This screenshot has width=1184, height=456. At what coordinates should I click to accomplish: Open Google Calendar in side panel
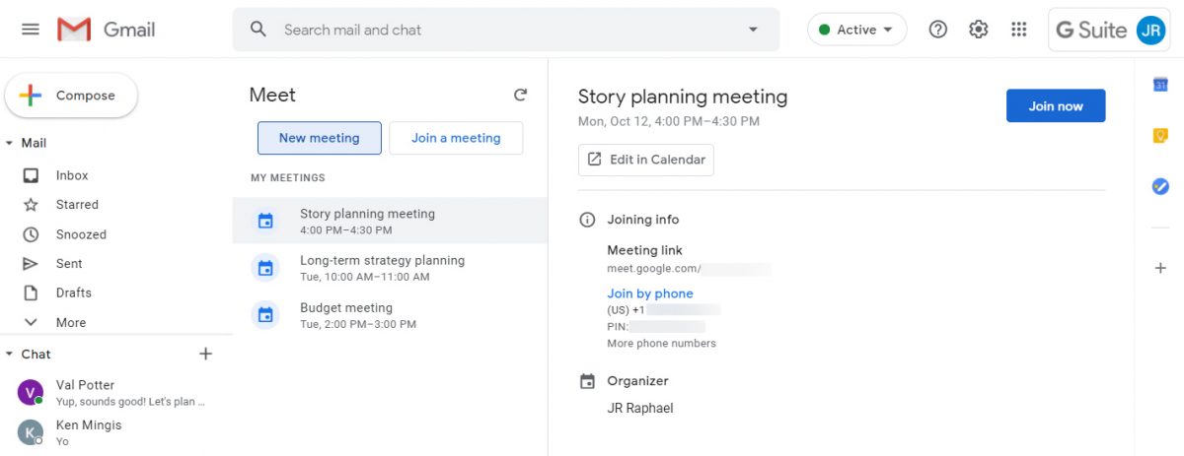point(1160,85)
